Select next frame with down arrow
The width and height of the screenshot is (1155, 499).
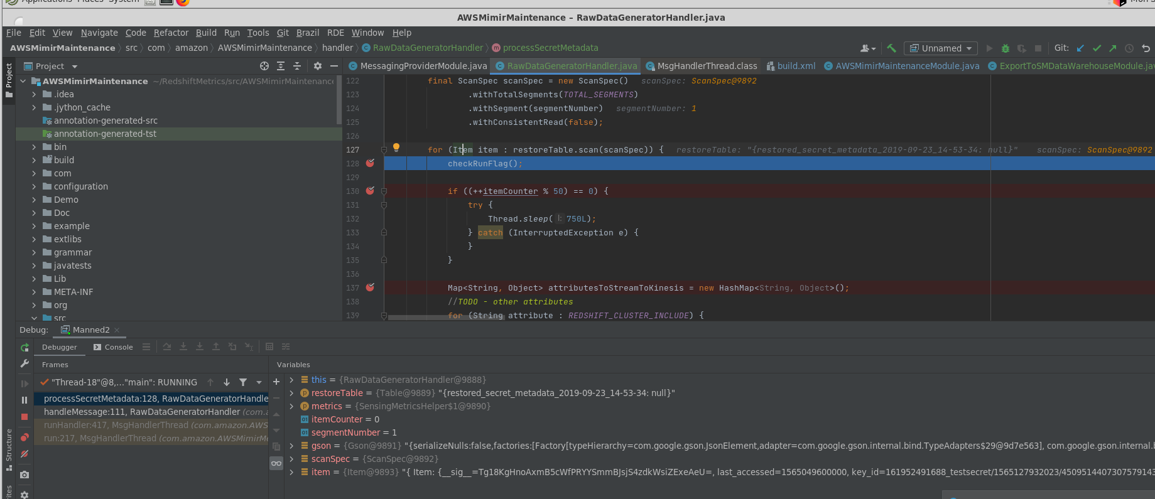pyautogui.click(x=227, y=382)
